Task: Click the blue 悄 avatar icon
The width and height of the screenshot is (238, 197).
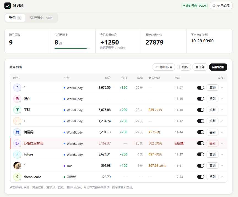Action: (17, 132)
